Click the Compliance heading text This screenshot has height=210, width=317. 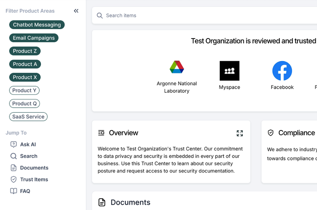pos(297,133)
